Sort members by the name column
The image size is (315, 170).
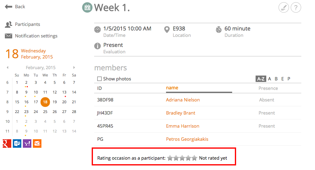[172, 88]
